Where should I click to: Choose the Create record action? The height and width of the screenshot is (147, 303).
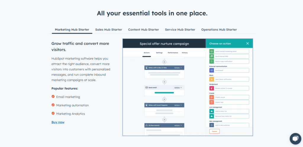pos(229,97)
